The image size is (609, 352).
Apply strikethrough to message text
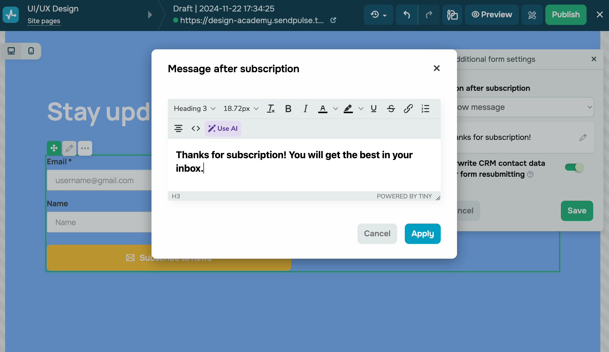[391, 109]
